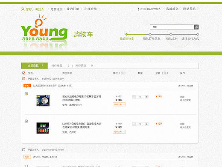Click the struck-through ¥140 original price

(x=119, y=124)
